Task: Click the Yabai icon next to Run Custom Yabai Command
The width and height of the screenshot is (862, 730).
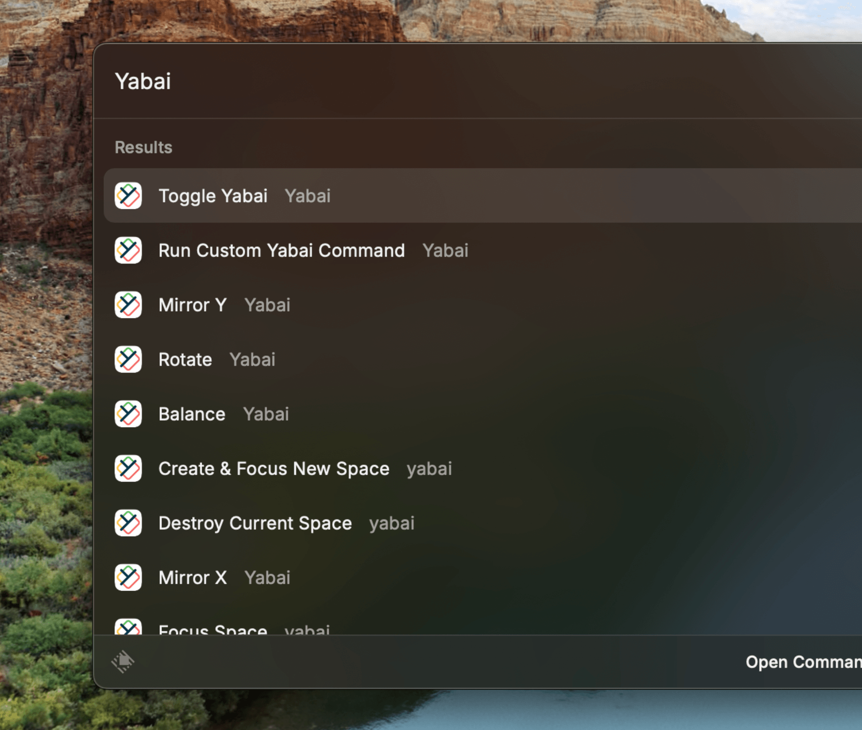Action: [x=128, y=250]
